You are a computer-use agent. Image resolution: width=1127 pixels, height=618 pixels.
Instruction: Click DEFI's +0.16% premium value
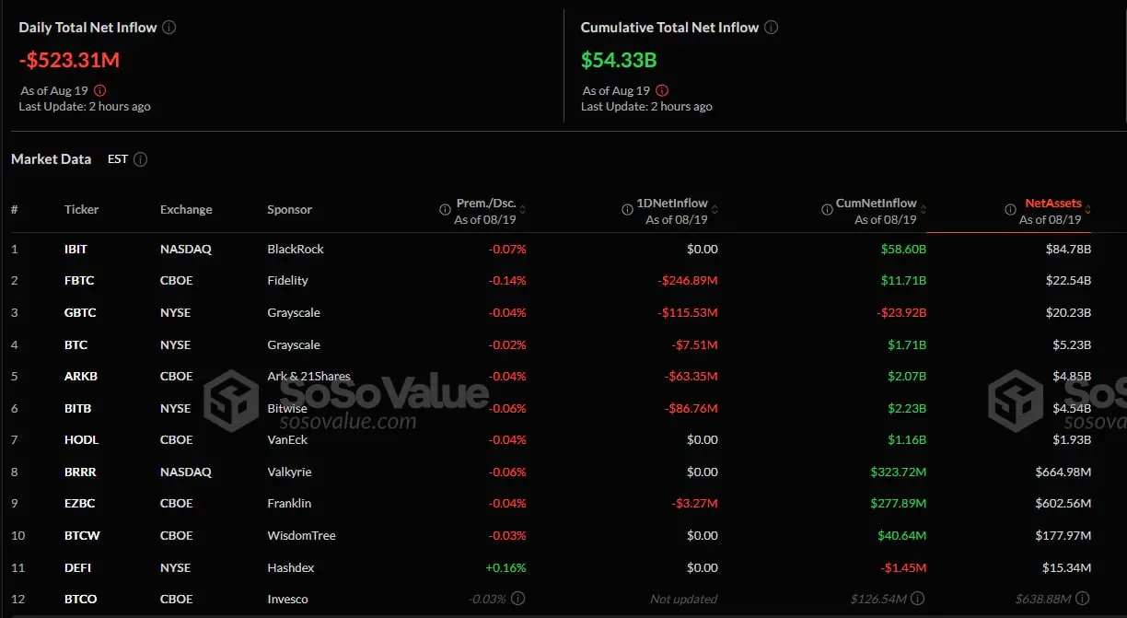point(505,567)
